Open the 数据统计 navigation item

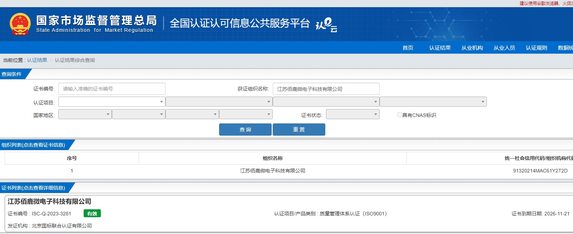[565, 48]
